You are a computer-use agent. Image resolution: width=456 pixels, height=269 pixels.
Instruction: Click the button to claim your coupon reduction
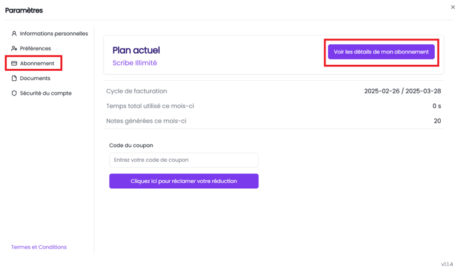point(184,181)
